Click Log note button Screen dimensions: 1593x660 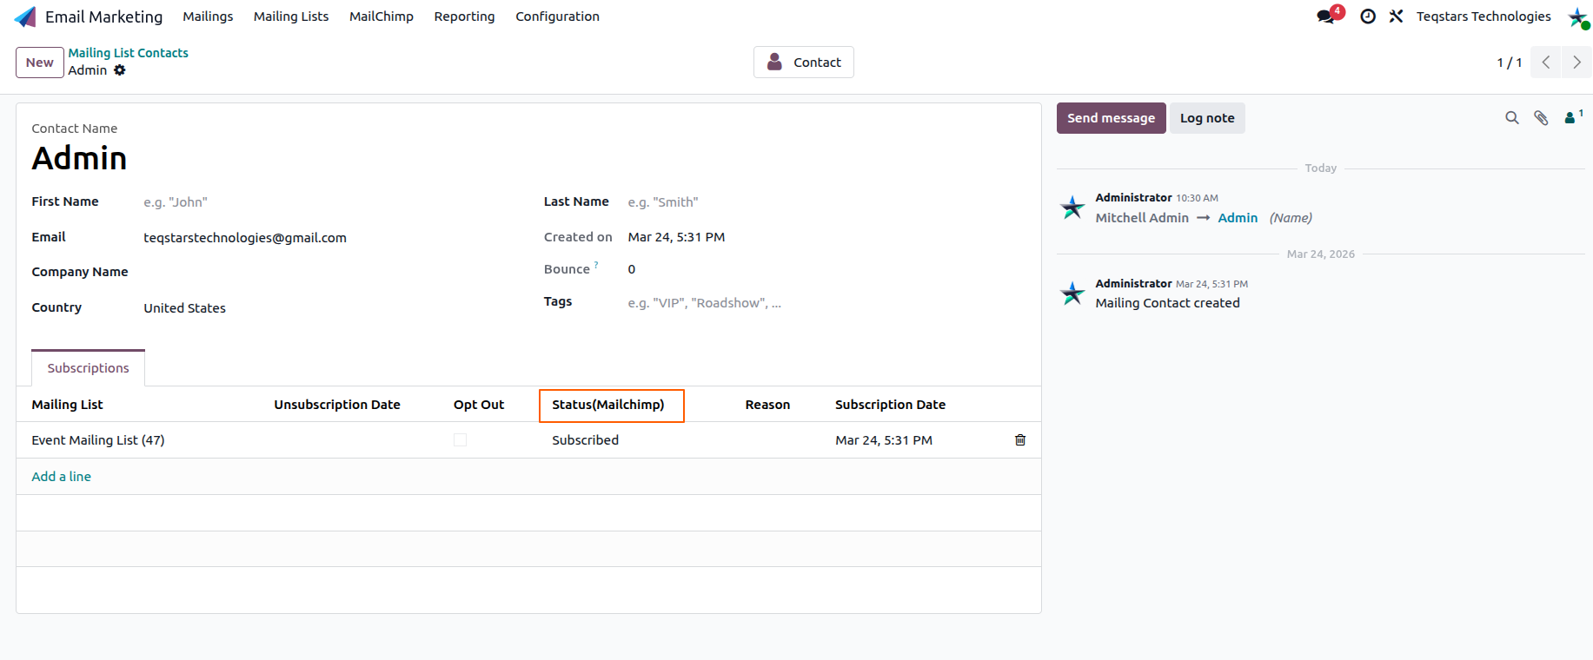click(x=1207, y=118)
